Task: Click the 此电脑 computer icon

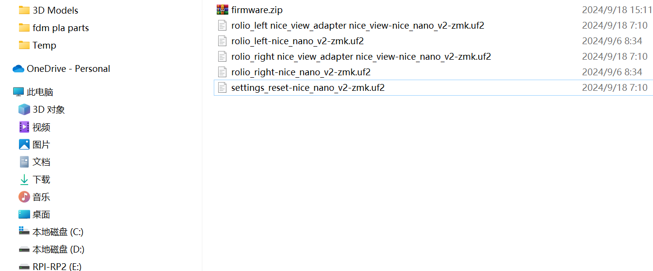Action: pos(18,92)
